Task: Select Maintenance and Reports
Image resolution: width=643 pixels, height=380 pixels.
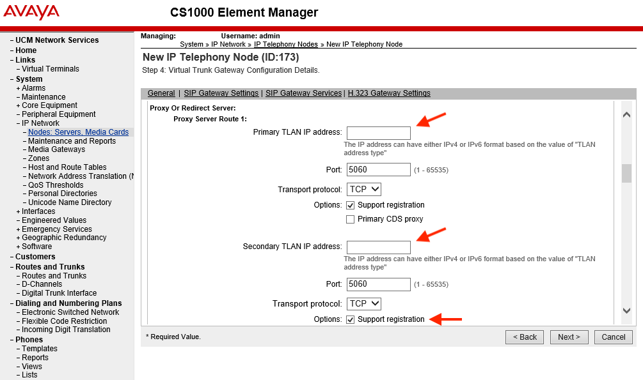Action: click(x=72, y=141)
